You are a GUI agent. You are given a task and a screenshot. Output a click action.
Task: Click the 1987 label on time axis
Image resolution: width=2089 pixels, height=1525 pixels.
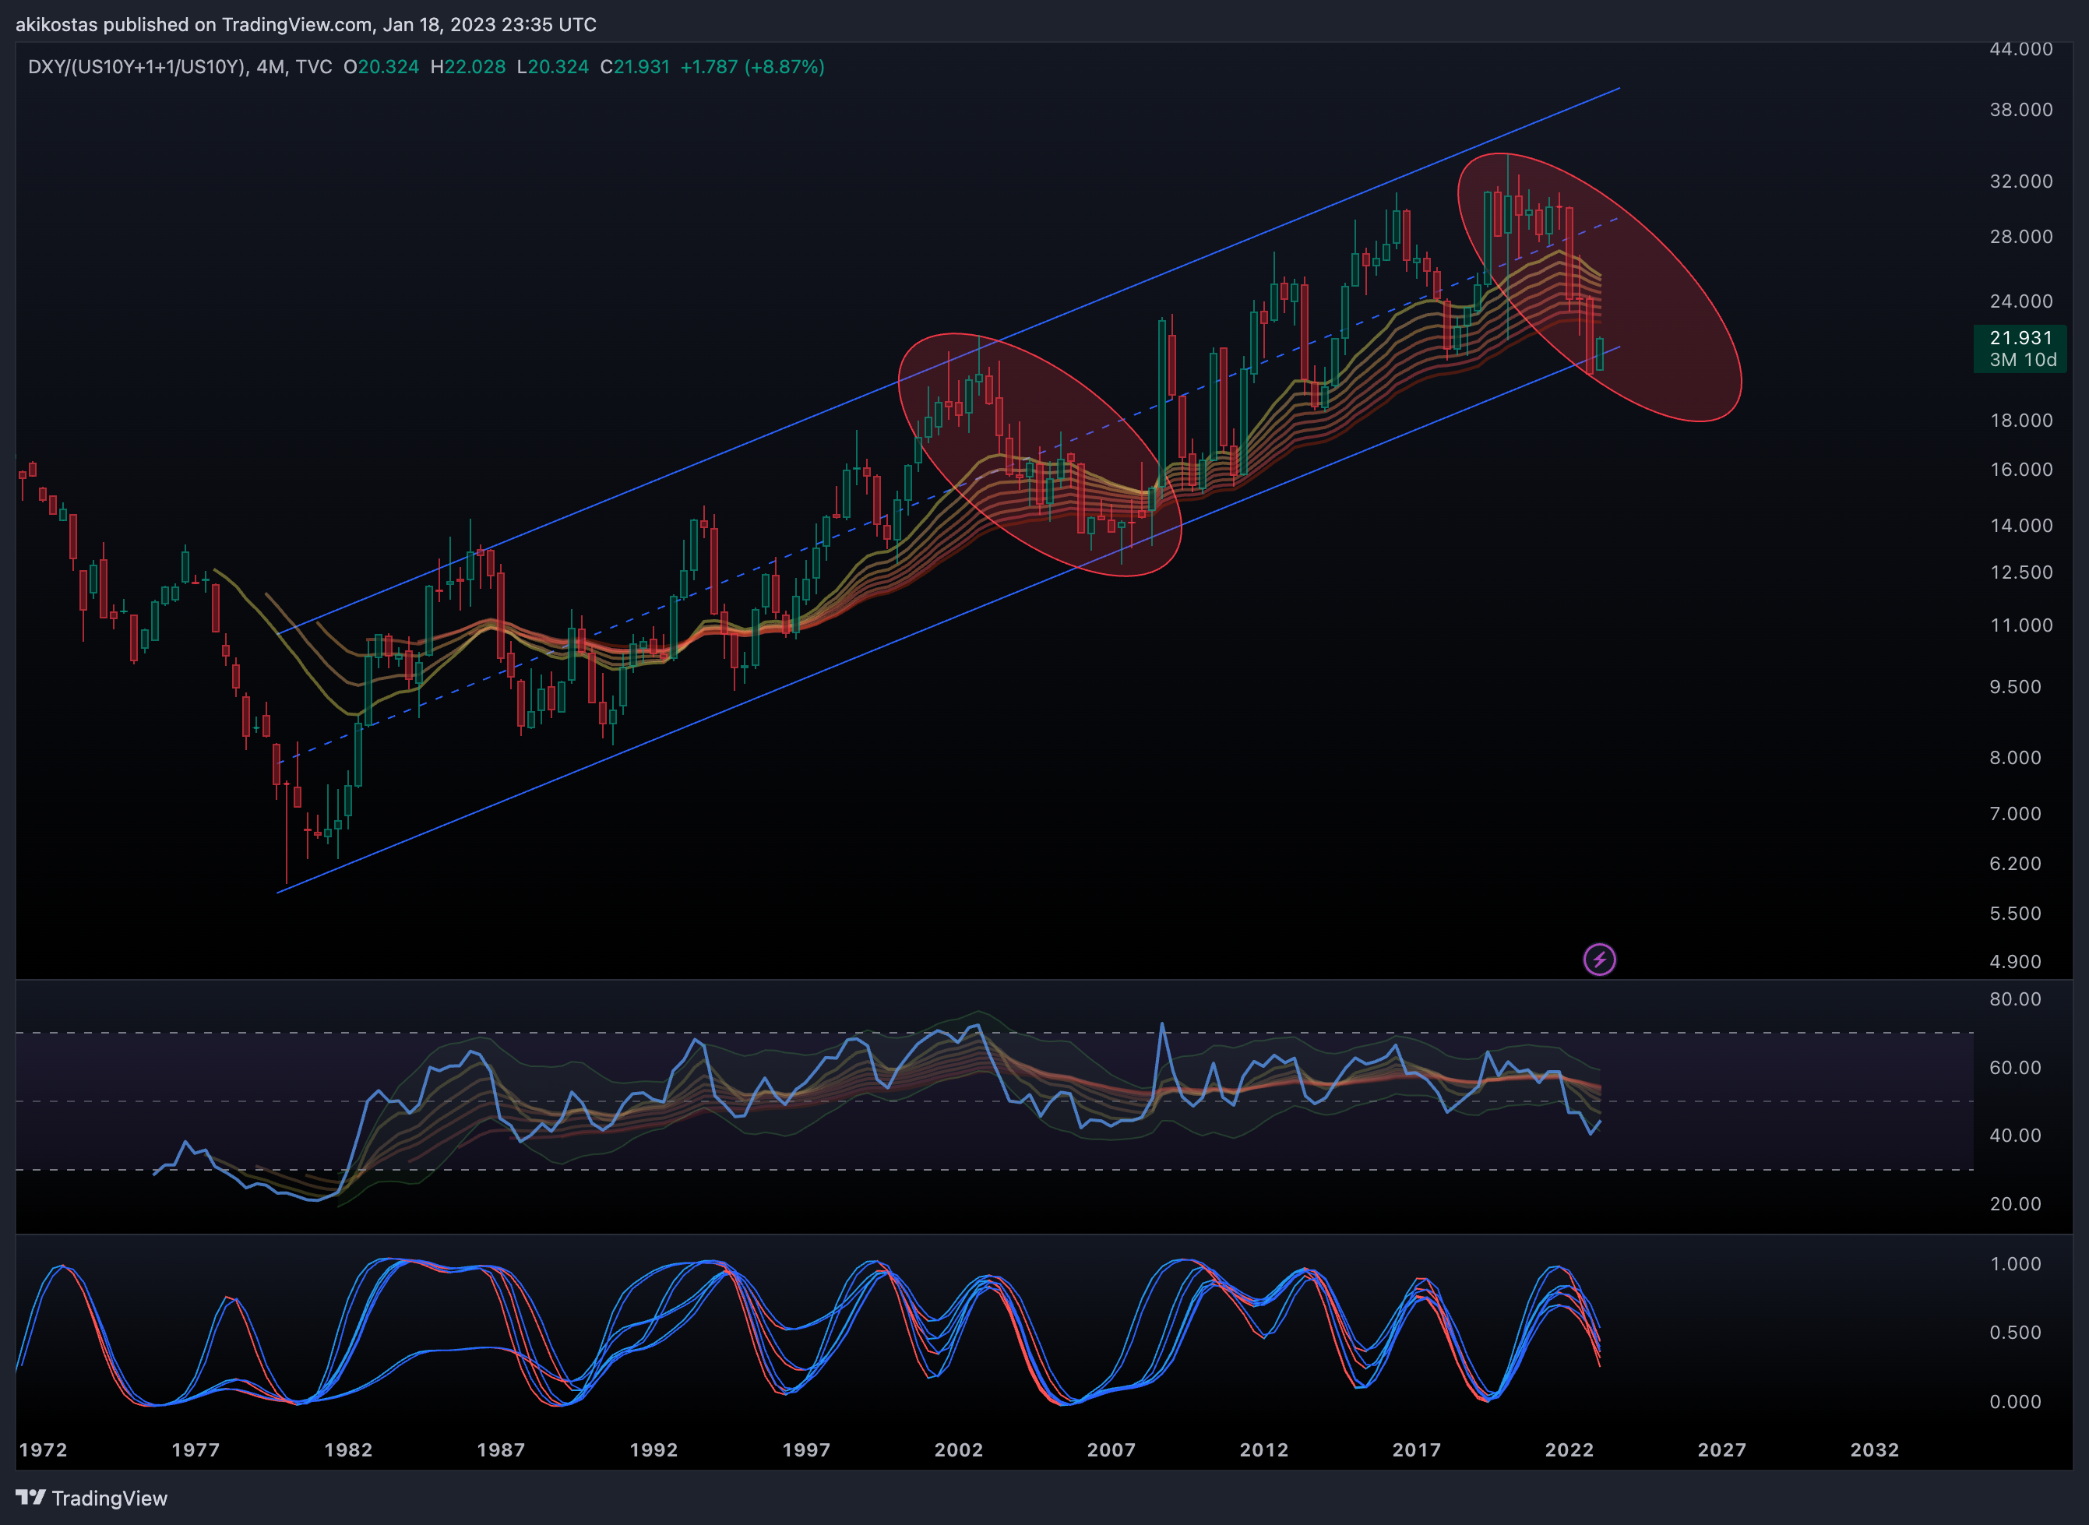click(x=502, y=1449)
